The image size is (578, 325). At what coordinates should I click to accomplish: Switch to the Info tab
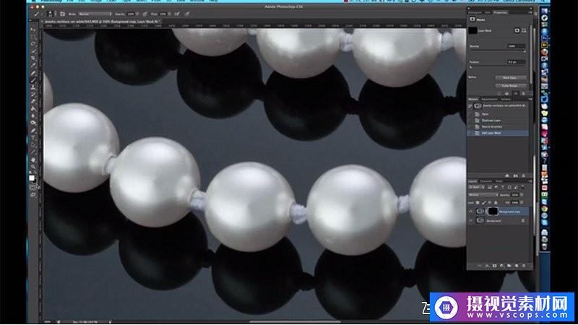point(487,12)
